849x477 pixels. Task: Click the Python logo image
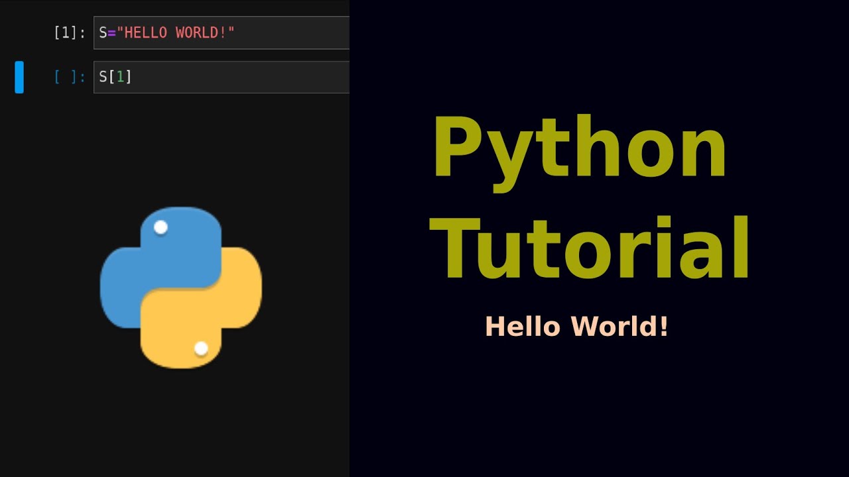pos(181,288)
